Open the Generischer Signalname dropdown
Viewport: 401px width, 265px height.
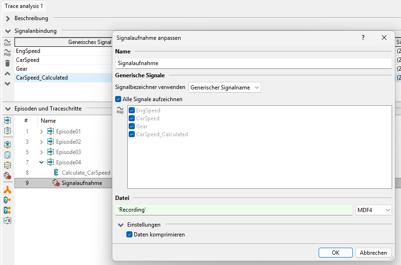[x=225, y=88]
